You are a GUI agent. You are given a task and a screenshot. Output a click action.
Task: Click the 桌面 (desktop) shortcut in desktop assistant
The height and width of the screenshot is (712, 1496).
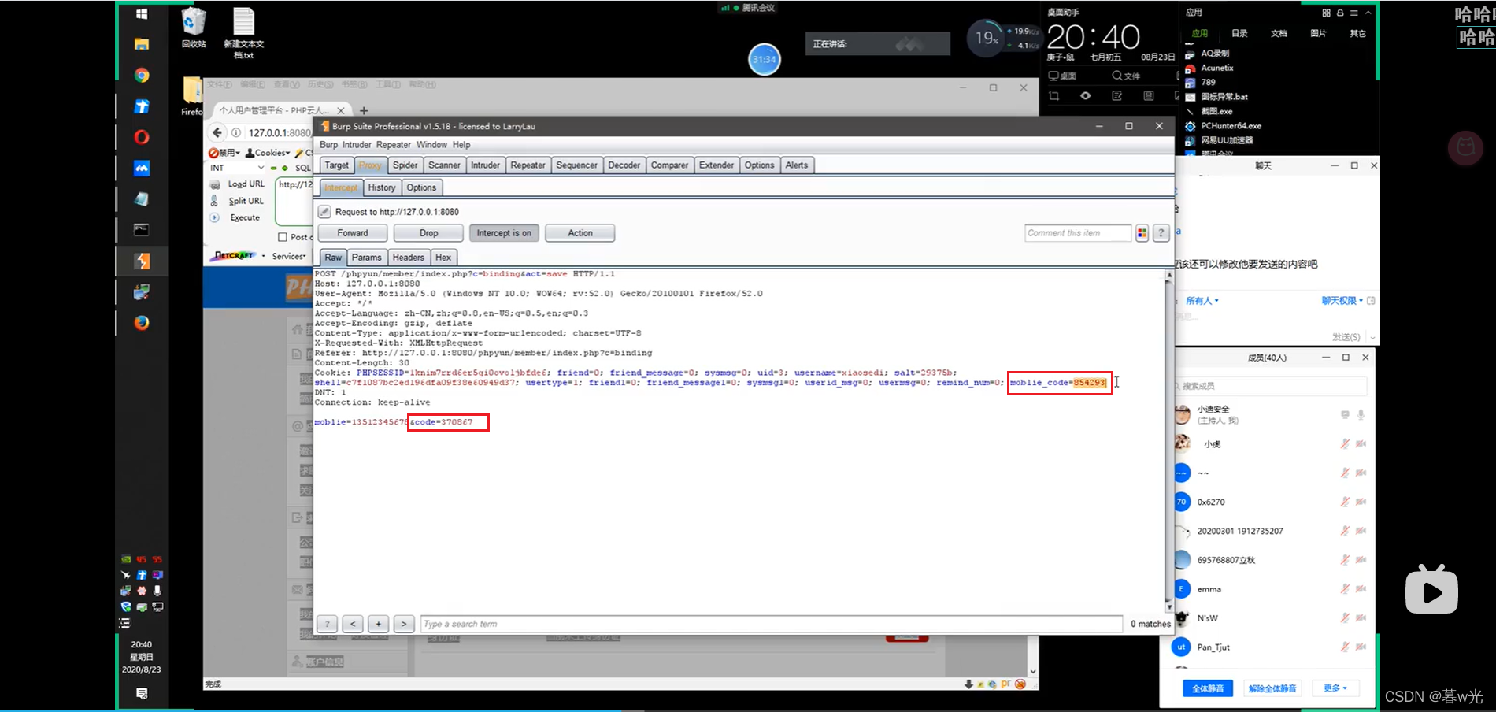pyautogui.click(x=1062, y=76)
